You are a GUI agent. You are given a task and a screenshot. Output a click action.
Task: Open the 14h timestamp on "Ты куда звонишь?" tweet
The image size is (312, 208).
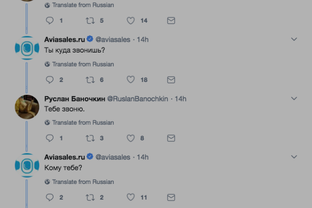click(x=143, y=40)
